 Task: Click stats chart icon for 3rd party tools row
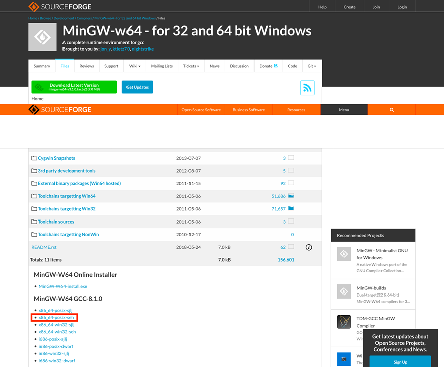291,170
